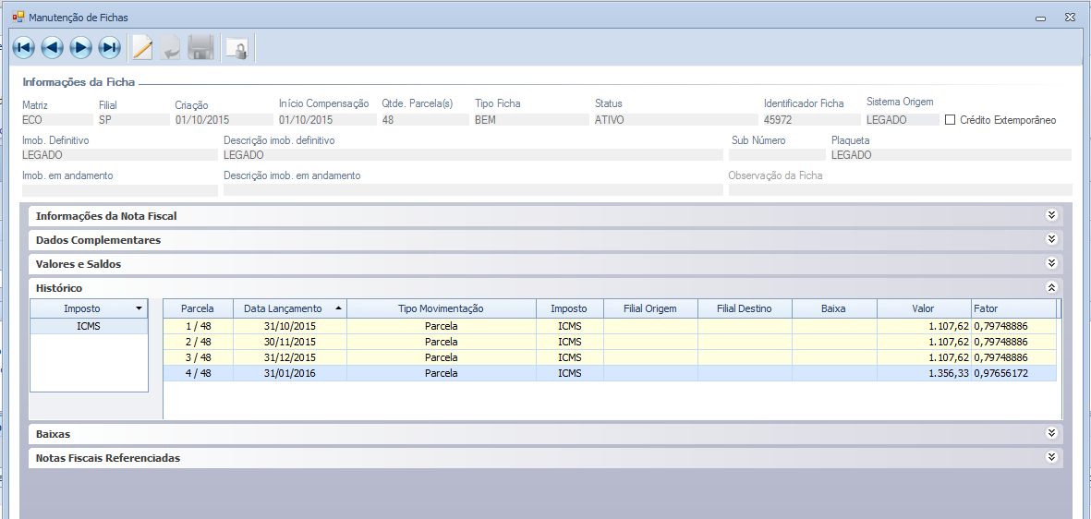Enable the Crédito Extemporâneo checkbox

click(x=951, y=120)
